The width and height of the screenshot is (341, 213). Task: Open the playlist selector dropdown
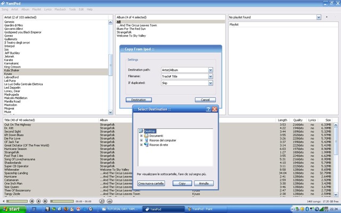coord(319,17)
